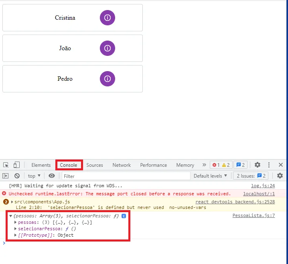The height and width of the screenshot is (264, 288).
Task: Open the Performance tab
Action: click(154, 165)
